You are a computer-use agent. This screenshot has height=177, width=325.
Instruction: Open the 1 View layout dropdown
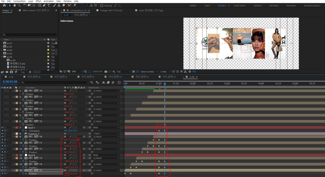click(165, 72)
